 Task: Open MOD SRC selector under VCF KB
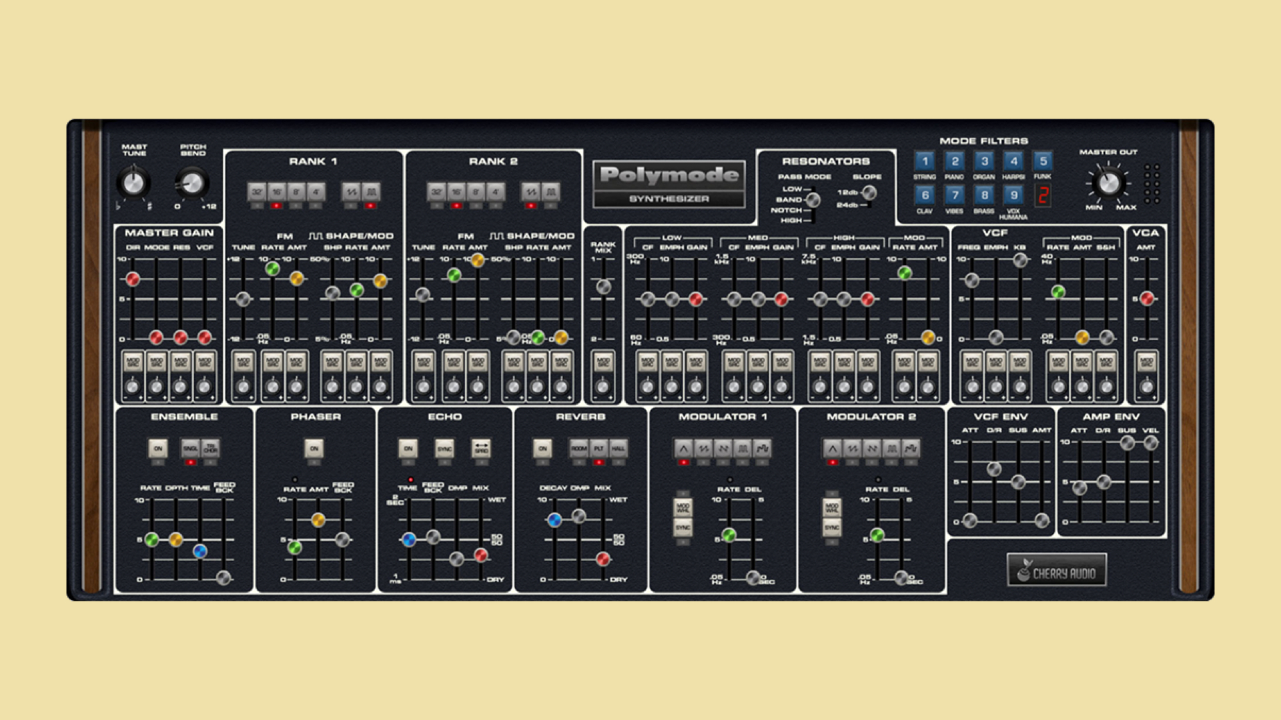(1019, 362)
